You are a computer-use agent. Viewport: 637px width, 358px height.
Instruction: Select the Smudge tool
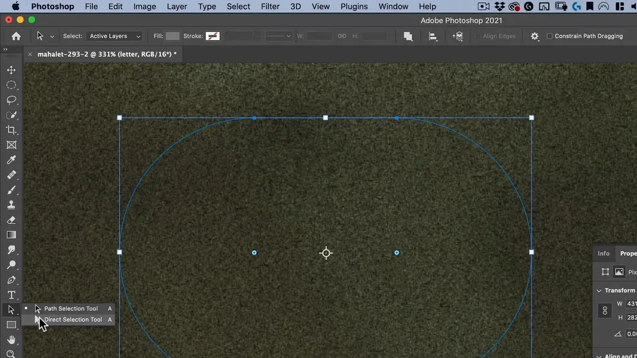click(x=11, y=250)
